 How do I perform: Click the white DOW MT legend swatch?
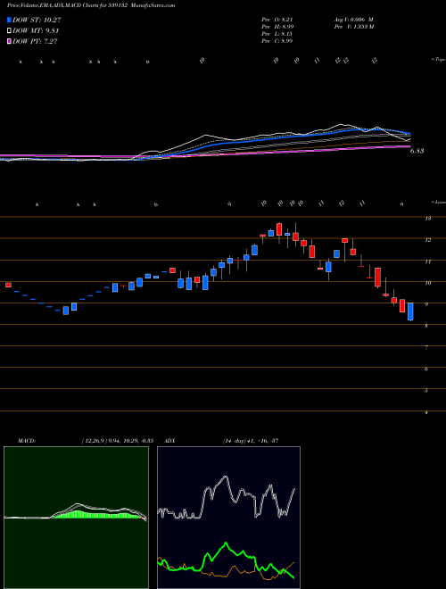(x=10, y=31)
